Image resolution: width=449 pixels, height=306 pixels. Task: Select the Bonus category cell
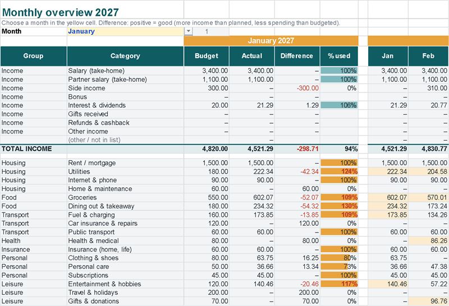125,96
